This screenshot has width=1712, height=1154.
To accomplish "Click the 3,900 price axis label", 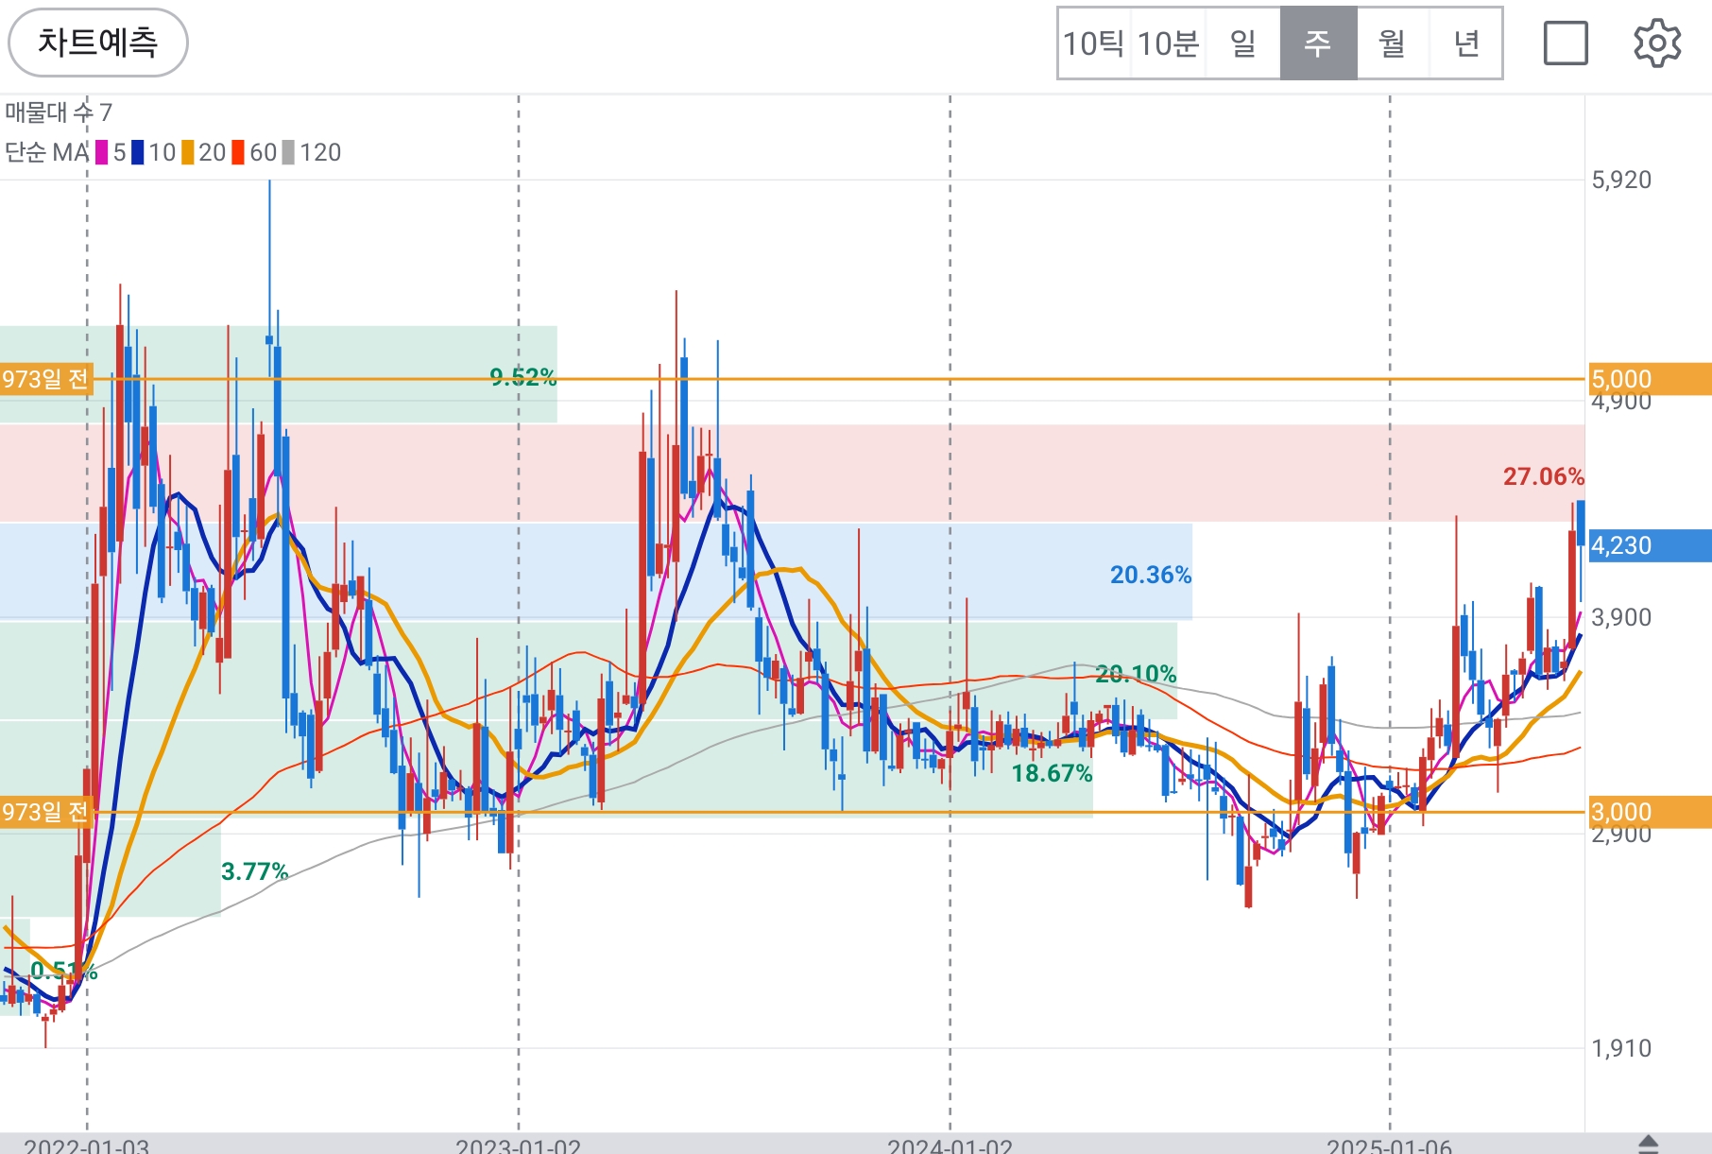I will (1621, 617).
